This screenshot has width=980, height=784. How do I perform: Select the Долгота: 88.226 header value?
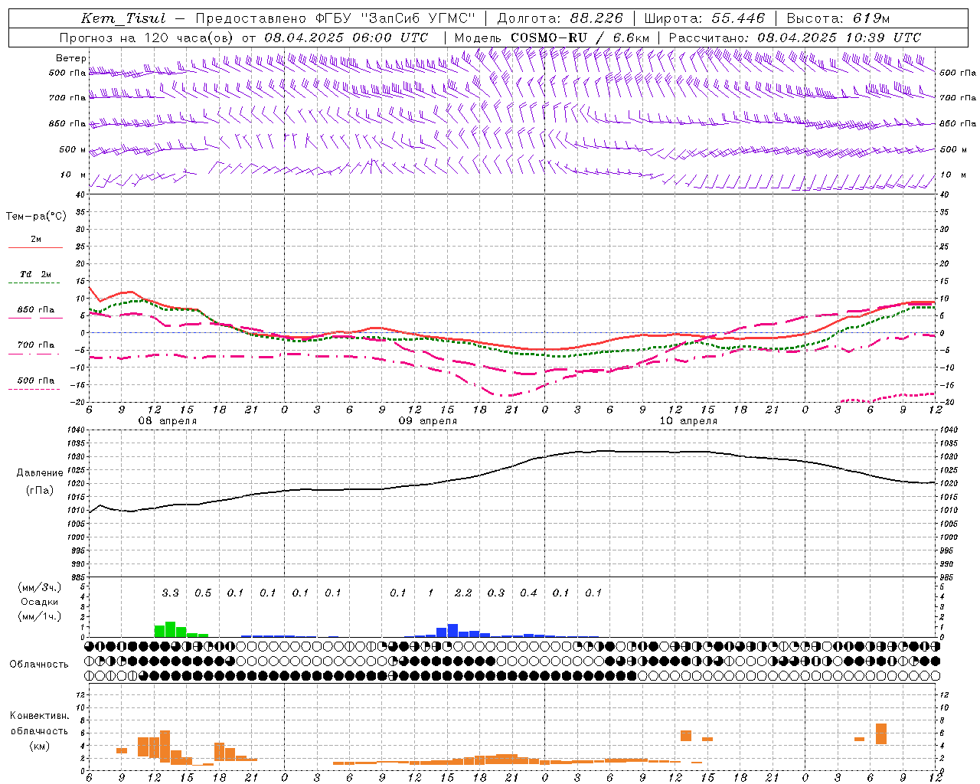click(x=560, y=18)
